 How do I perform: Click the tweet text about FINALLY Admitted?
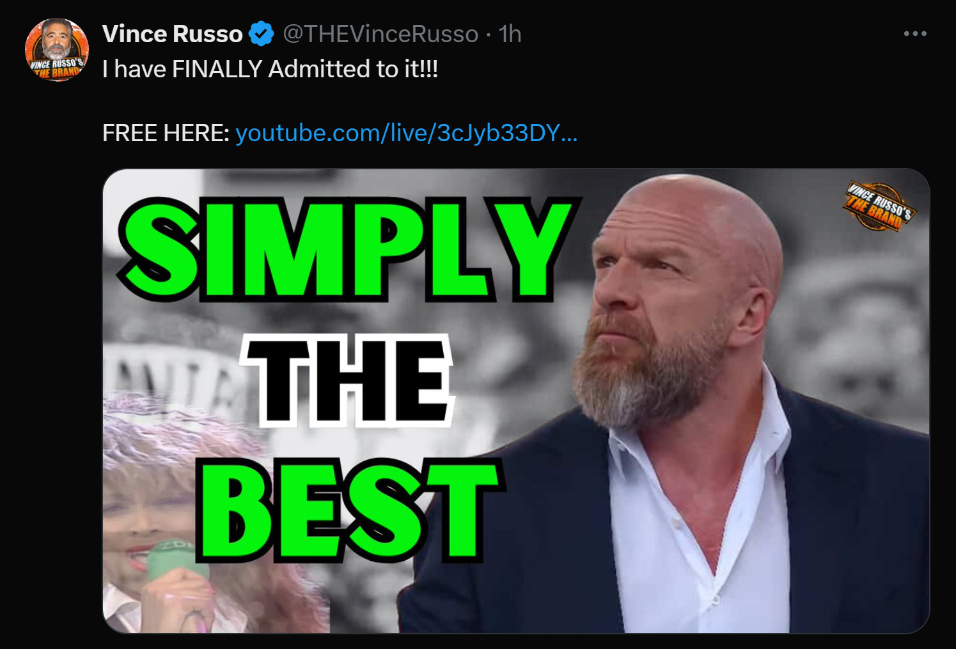(270, 69)
